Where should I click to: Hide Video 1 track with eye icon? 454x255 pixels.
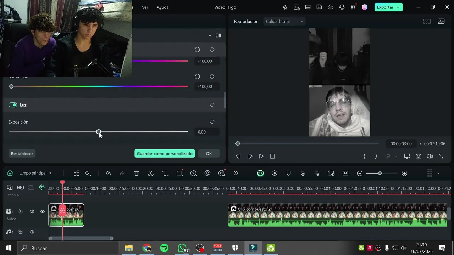(43, 211)
